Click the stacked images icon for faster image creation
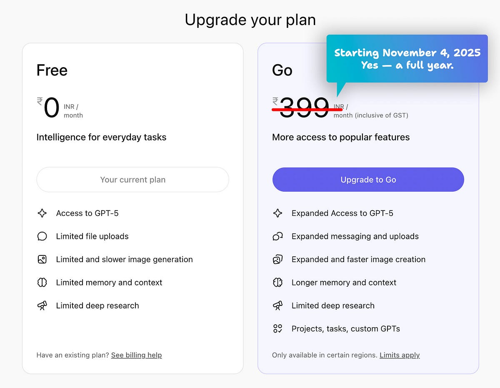500x388 pixels. [277, 260]
